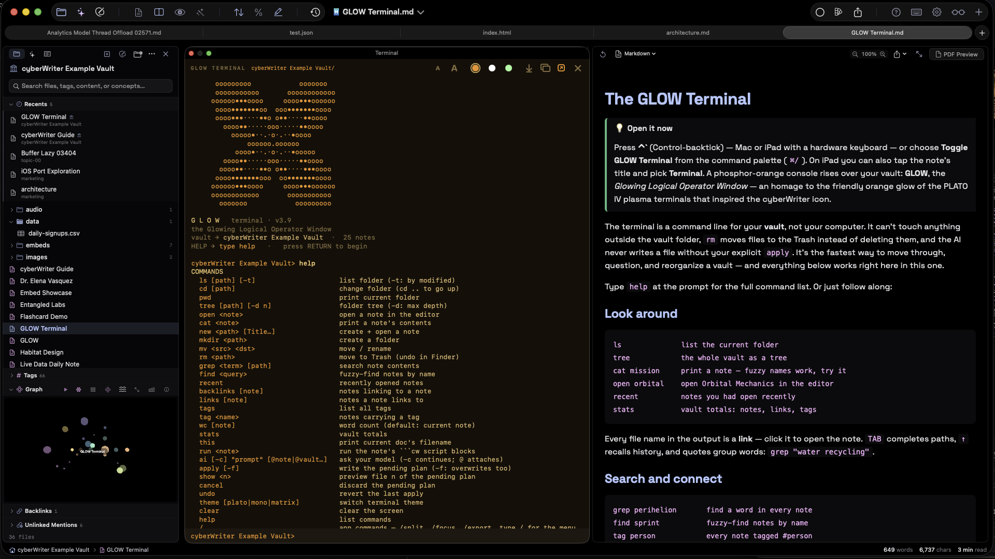Expand the graph with the diagonal arrows icon

(137, 390)
